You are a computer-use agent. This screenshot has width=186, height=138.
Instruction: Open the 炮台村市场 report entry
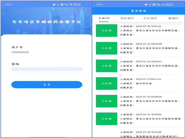tap(150, 83)
